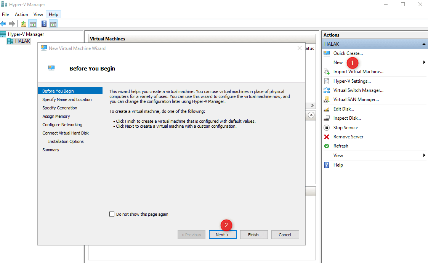The width and height of the screenshot is (428, 263).
Task: Click the green Refresh icon
Action: click(x=327, y=146)
